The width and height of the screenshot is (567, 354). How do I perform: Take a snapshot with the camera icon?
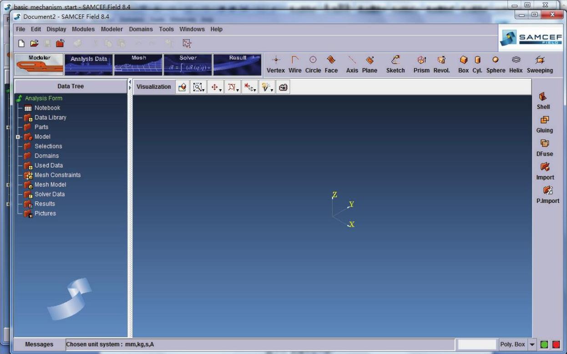click(283, 87)
